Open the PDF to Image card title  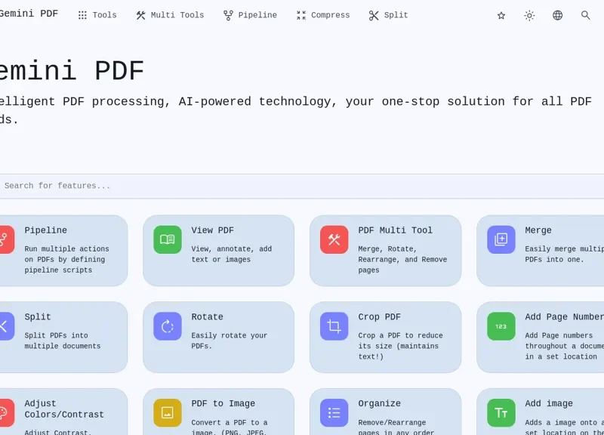tap(223, 404)
